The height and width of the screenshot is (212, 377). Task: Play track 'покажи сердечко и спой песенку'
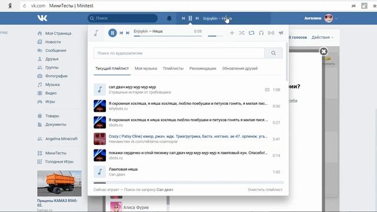(x=188, y=155)
